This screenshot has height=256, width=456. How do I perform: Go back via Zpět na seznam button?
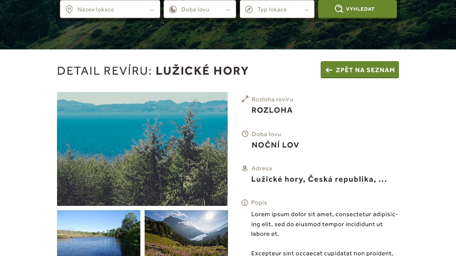360,70
